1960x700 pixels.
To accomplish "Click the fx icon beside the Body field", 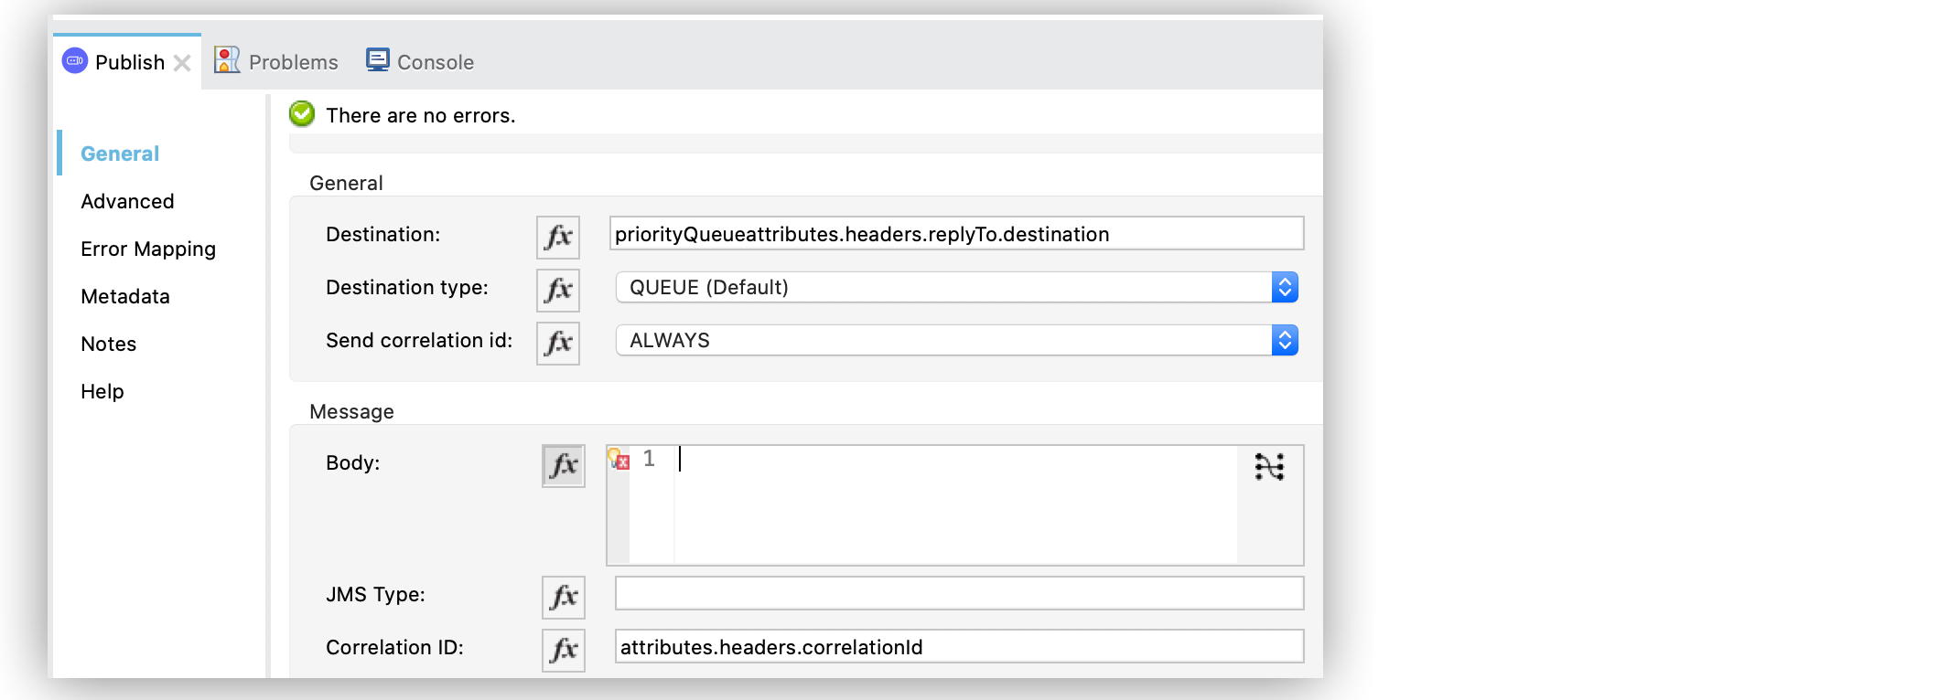I will (x=563, y=465).
